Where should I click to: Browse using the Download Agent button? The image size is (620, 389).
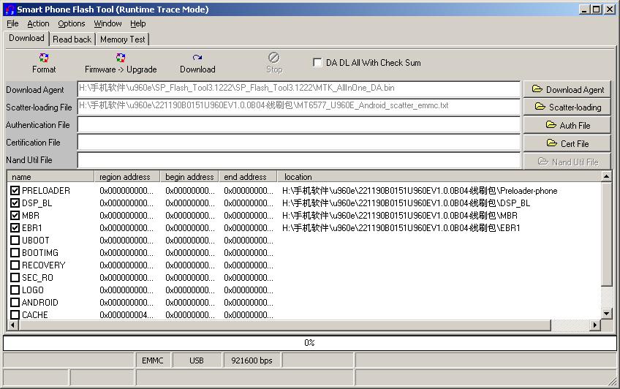point(567,90)
